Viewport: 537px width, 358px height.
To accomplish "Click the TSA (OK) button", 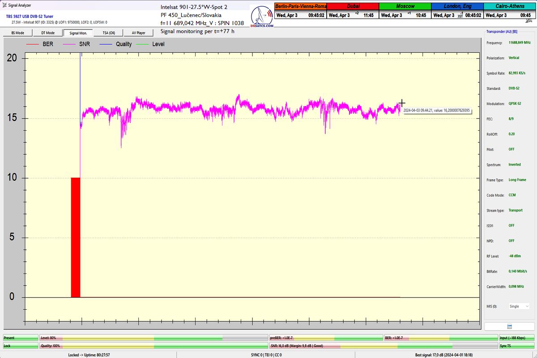I will (109, 33).
